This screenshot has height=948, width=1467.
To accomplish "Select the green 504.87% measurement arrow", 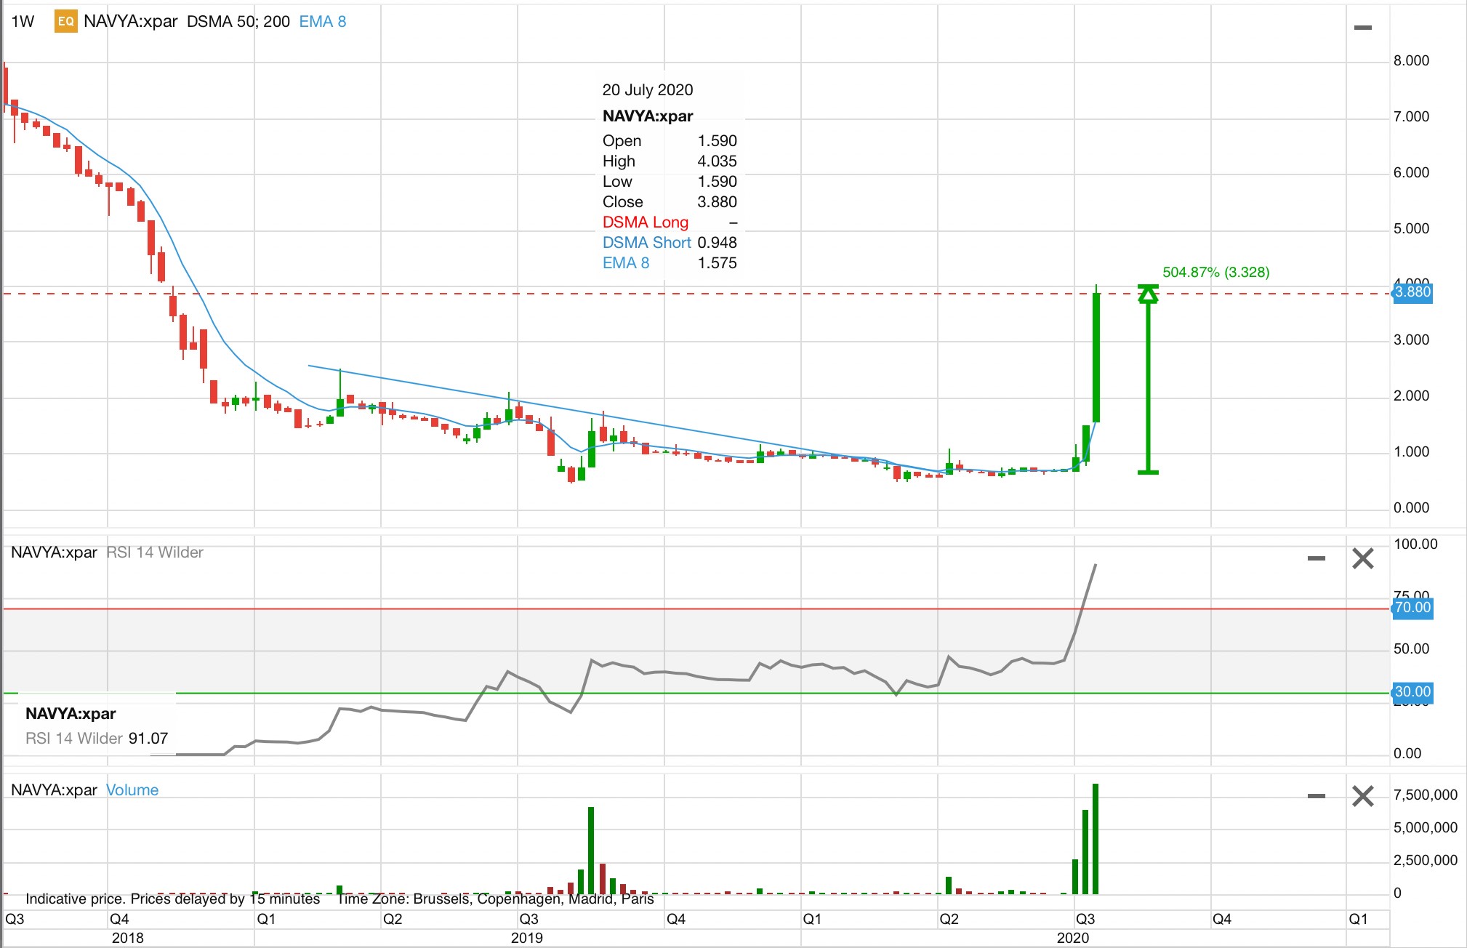I will 1148,379.
